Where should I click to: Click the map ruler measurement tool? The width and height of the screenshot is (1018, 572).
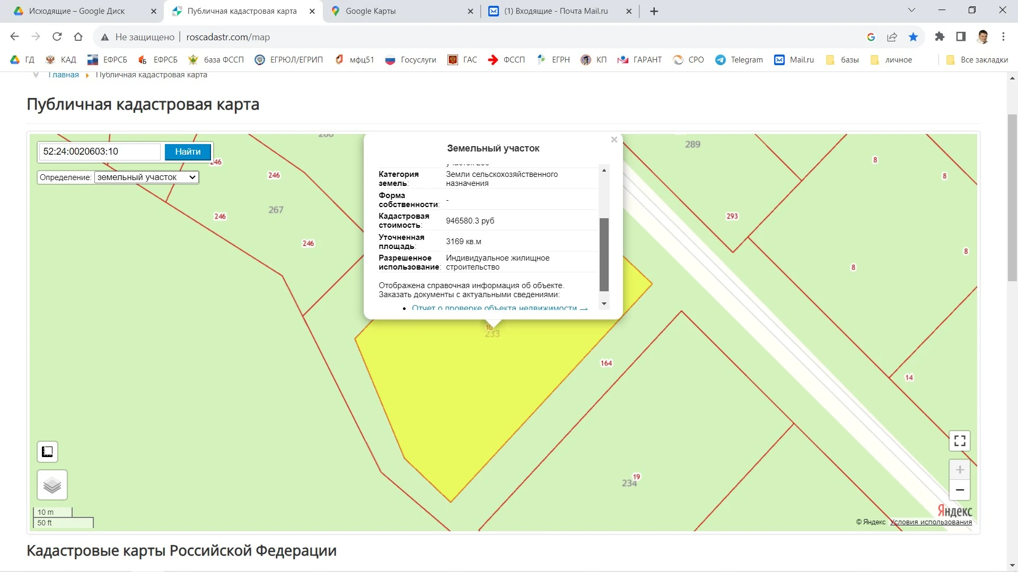pyautogui.click(x=47, y=452)
